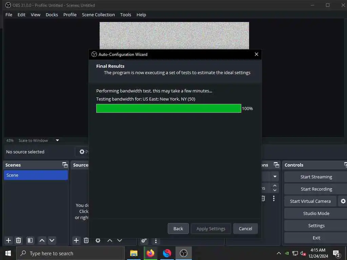This screenshot has height=260, width=347.
Task: Open advanced audio properties gears icon
Action: tap(144, 241)
